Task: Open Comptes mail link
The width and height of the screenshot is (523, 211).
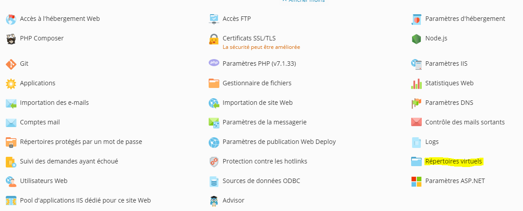Action: coord(40,122)
